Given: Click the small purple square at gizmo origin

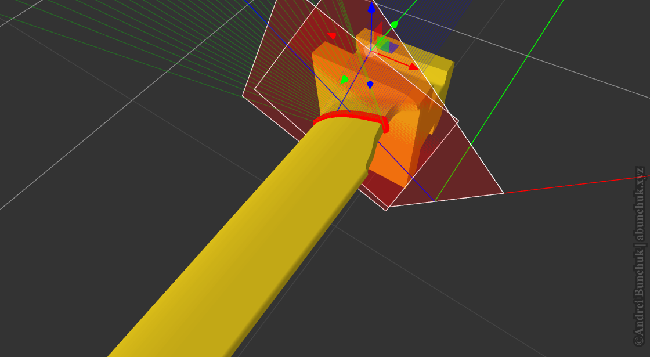Looking at the screenshot, I should [x=392, y=47].
